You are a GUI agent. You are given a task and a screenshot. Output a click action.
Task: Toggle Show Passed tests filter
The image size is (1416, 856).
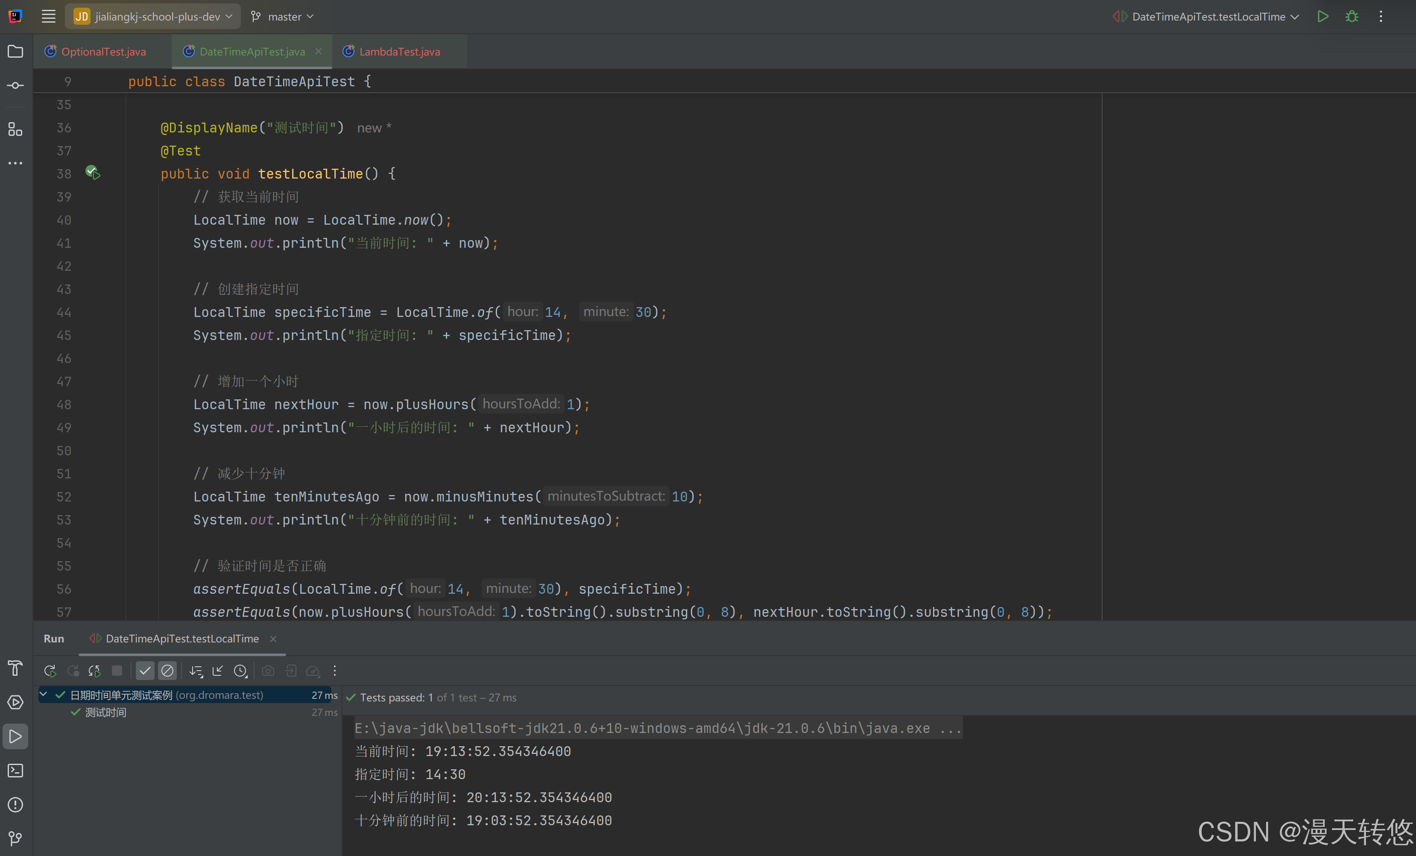tap(145, 670)
